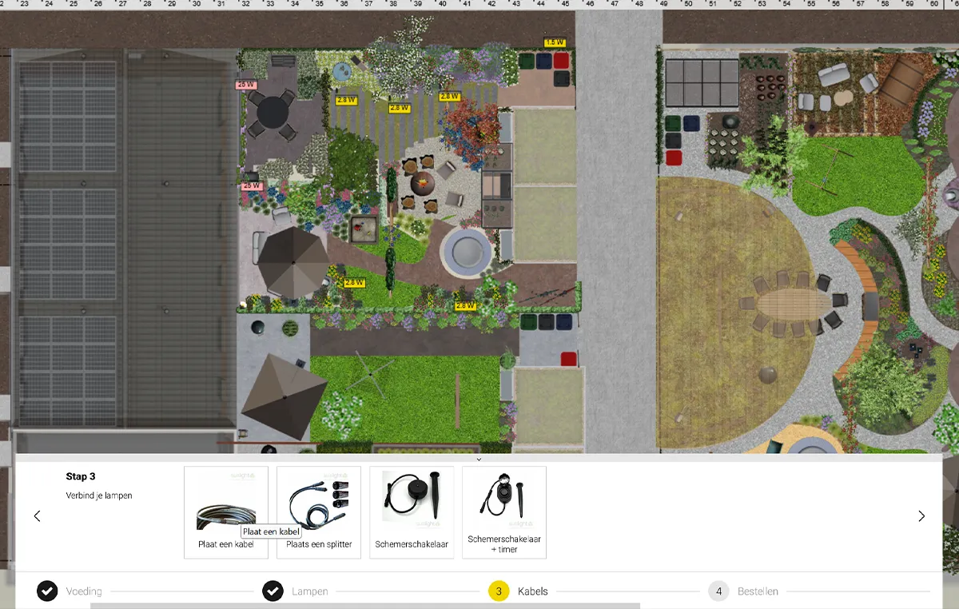This screenshot has width=959, height=609.
Task: Collapse the step panel using the chevron
Action: pyautogui.click(x=479, y=459)
